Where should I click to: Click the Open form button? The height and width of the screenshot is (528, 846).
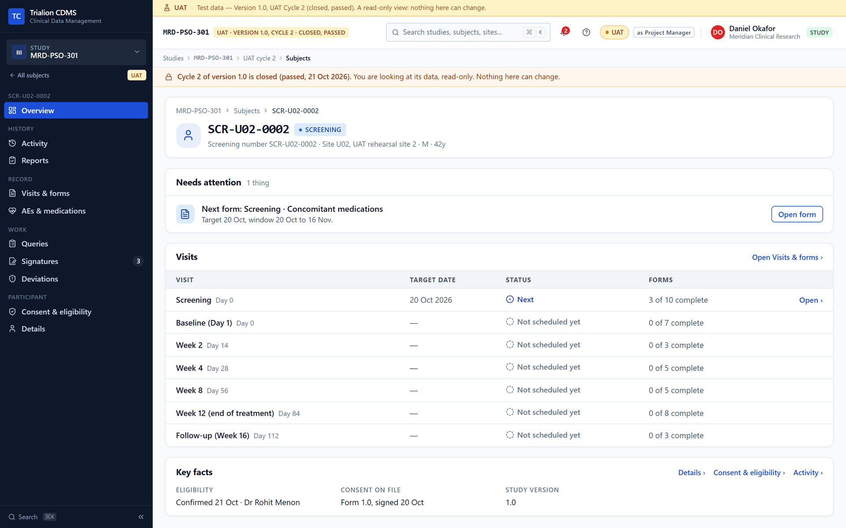797,214
